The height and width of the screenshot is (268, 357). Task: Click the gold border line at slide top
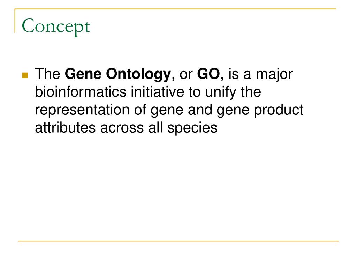175,9
